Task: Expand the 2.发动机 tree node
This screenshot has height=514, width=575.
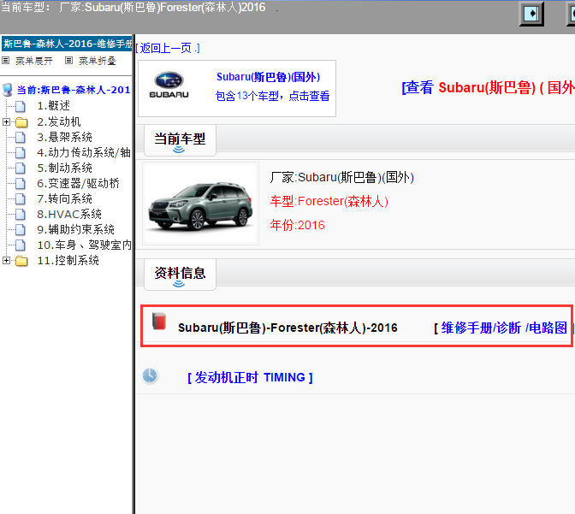Action: pyautogui.click(x=6, y=121)
